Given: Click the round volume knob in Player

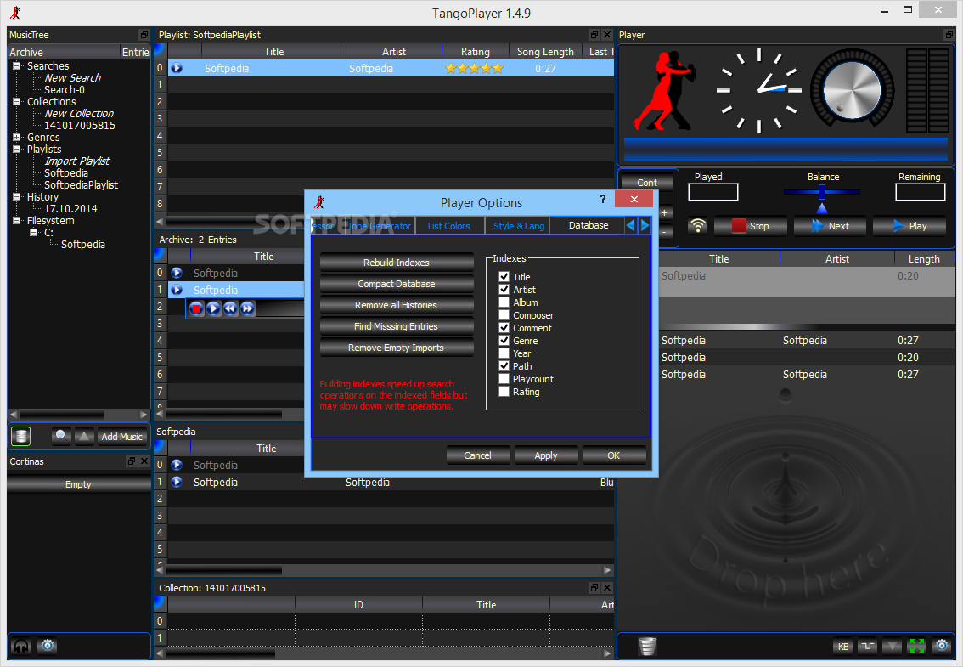Looking at the screenshot, I should point(851,91).
